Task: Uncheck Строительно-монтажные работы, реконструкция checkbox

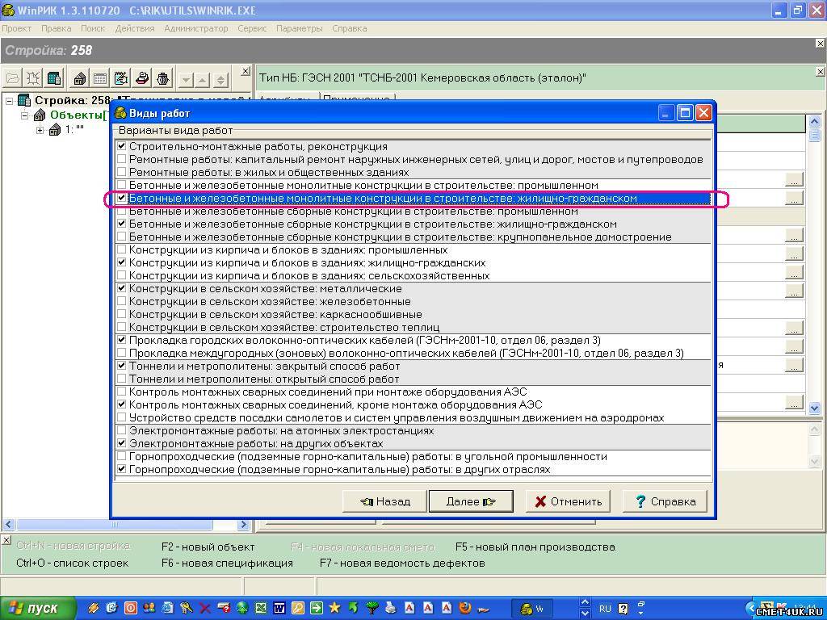Action: point(122,146)
